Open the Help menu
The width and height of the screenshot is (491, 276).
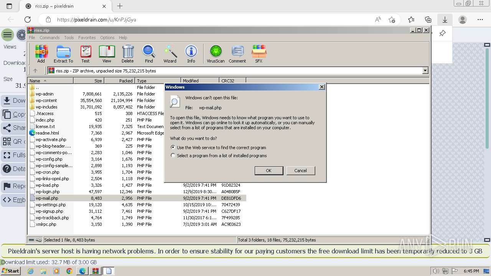coord(123,38)
